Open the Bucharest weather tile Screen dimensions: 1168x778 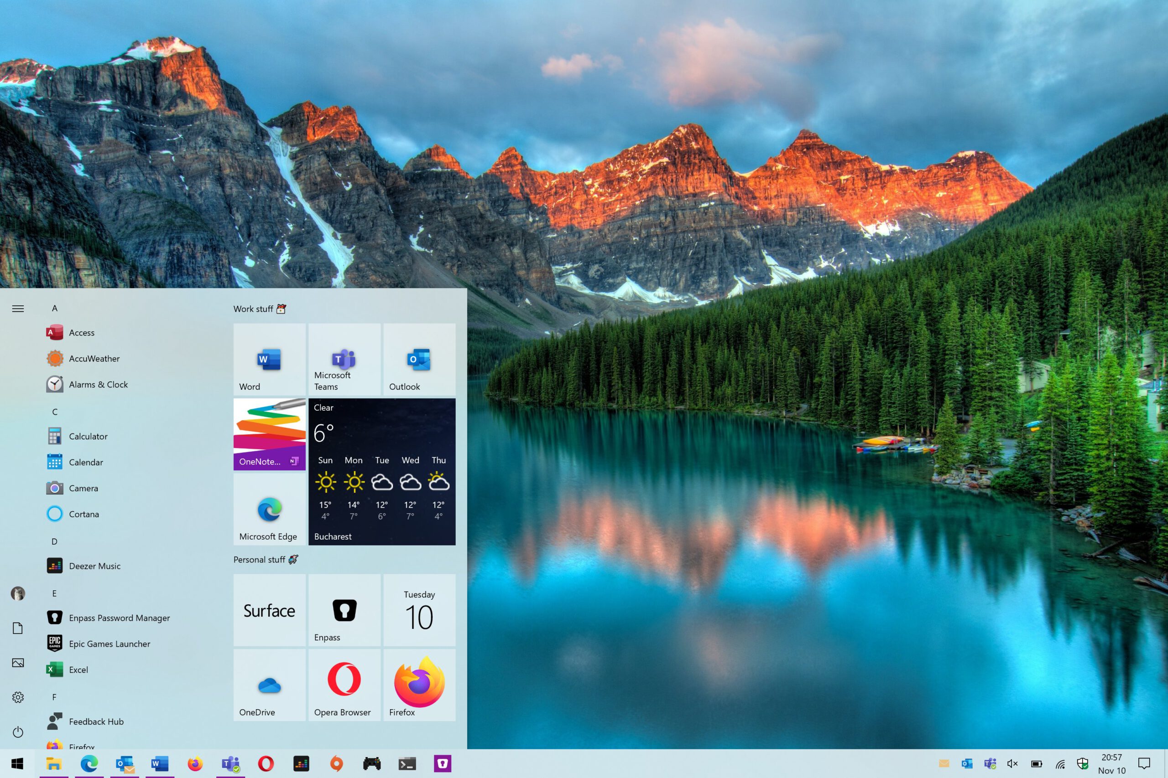(382, 471)
